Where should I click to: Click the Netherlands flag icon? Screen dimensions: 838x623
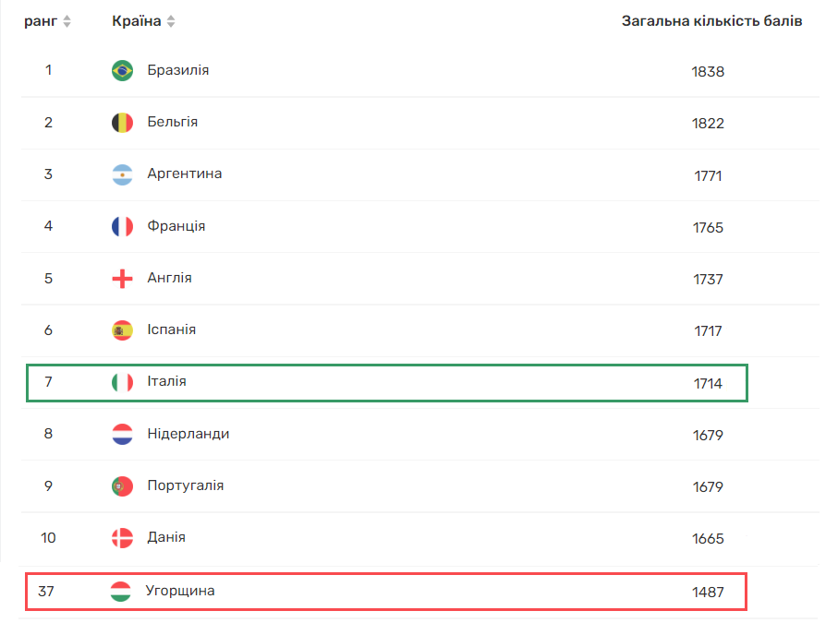(122, 434)
